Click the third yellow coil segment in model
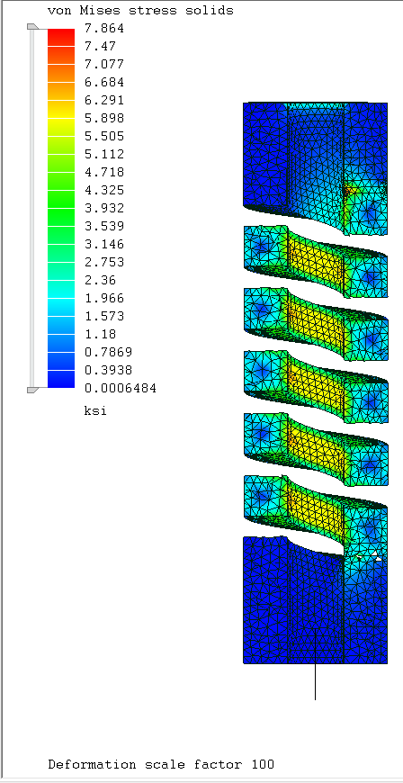403x783 pixels. (316, 389)
